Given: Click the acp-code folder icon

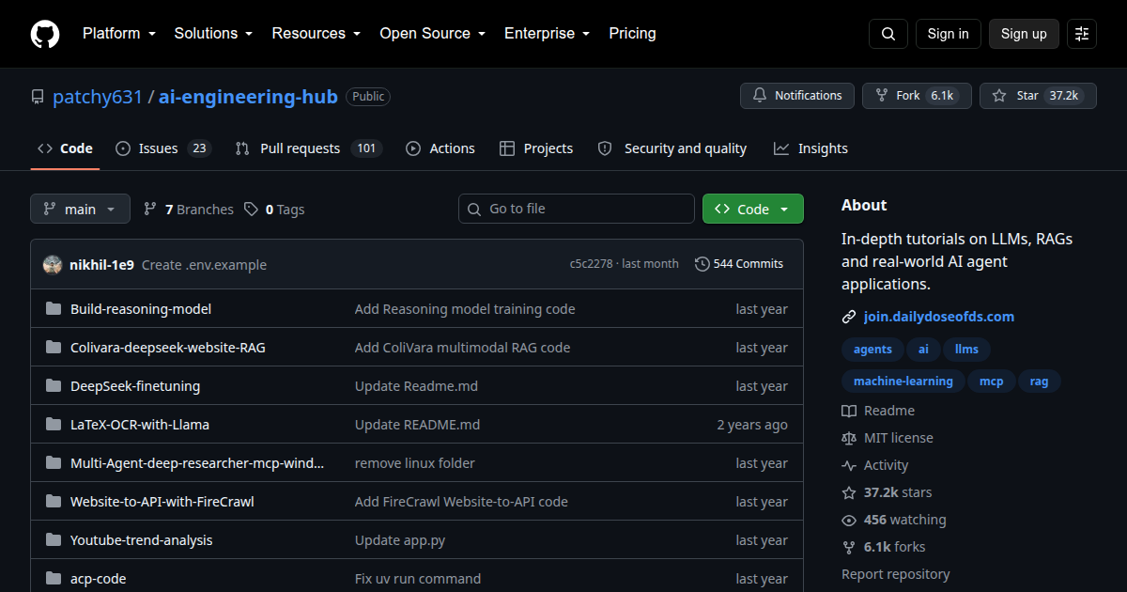Looking at the screenshot, I should [54, 579].
